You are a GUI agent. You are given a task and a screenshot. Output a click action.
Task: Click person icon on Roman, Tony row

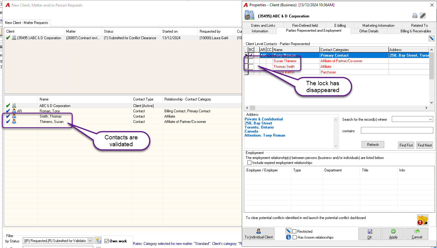point(14,111)
